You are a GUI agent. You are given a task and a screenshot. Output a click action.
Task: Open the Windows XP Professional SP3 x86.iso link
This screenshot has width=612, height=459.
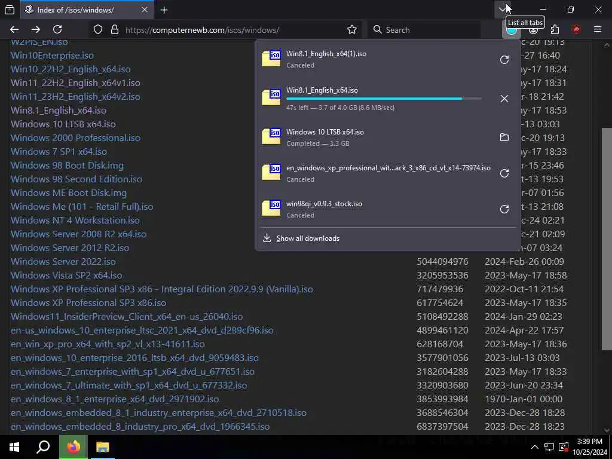point(88,303)
